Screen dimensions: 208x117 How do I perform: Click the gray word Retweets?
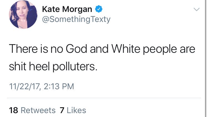tap(38, 110)
